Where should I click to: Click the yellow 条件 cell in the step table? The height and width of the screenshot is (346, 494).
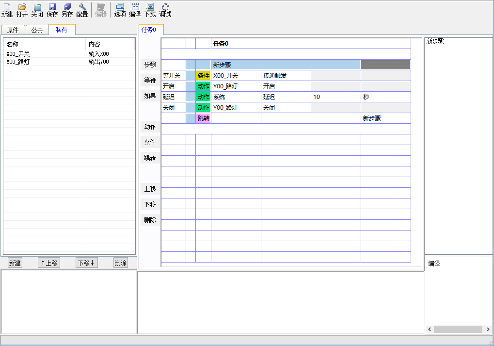[203, 76]
